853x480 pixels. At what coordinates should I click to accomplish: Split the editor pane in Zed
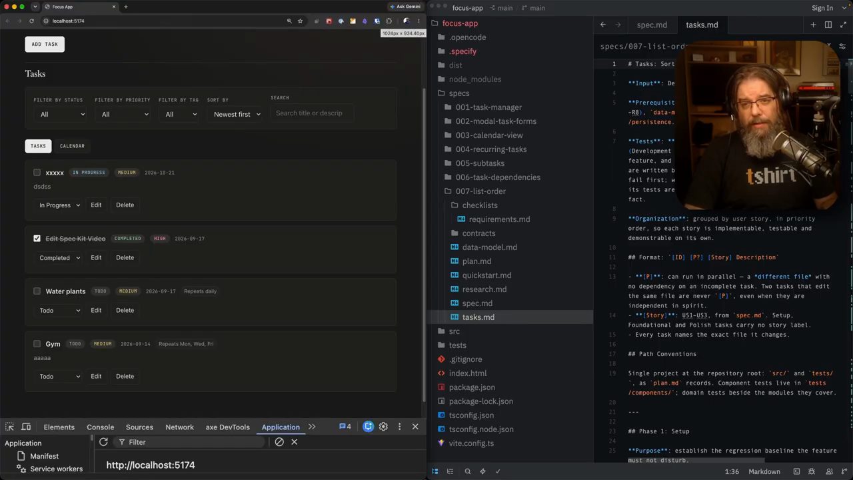pyautogui.click(x=828, y=25)
